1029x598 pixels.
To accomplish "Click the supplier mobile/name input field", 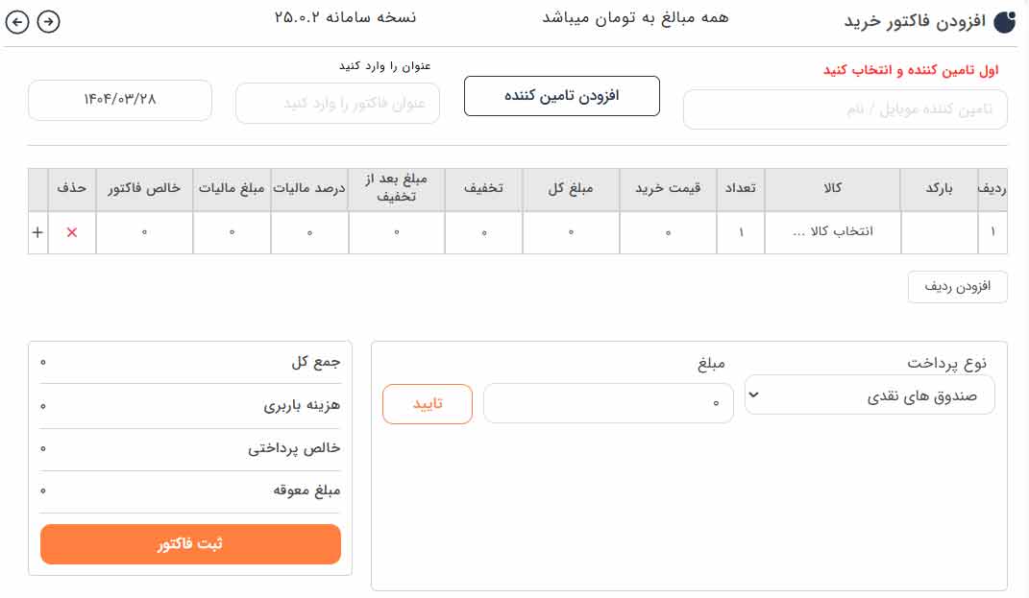I will 845,109.
